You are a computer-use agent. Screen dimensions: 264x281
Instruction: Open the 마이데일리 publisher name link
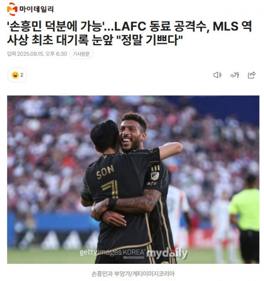click(37, 9)
